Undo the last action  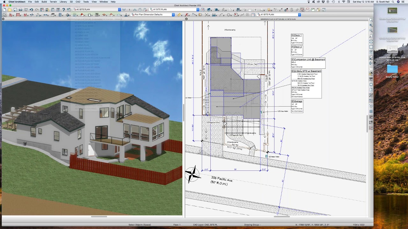[31, 10]
